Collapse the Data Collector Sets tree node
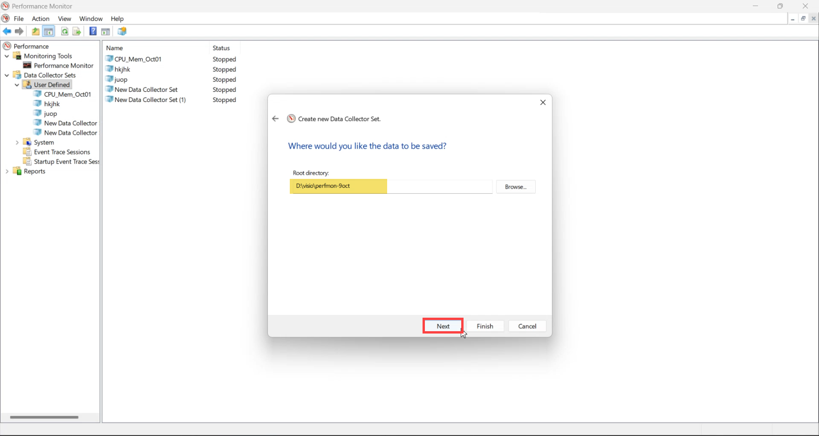Screen dimensions: 819x436 [7, 75]
